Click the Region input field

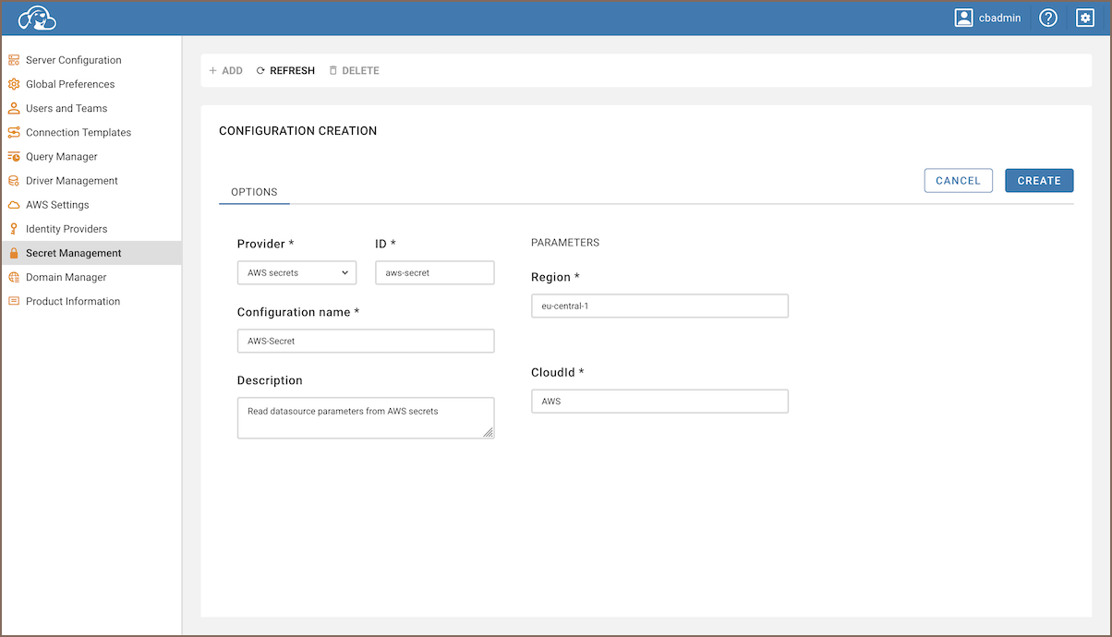point(659,306)
